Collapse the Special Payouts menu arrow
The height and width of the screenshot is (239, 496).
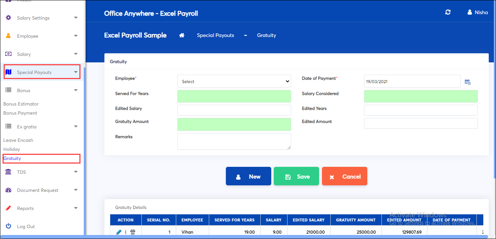click(x=76, y=72)
